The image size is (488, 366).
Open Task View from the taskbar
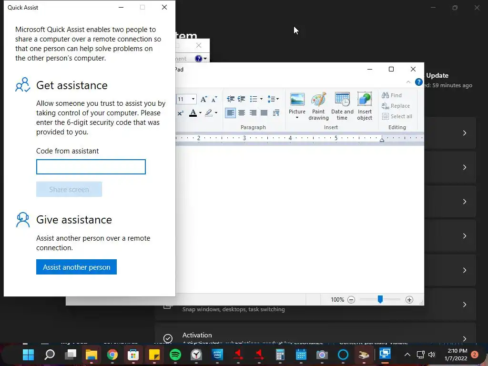(71, 355)
